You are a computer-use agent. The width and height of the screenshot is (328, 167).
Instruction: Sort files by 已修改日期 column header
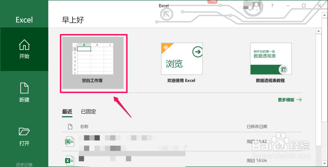[257, 126]
